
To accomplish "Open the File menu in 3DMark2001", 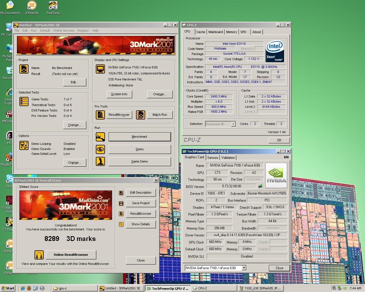I will pyautogui.click(x=17, y=31).
